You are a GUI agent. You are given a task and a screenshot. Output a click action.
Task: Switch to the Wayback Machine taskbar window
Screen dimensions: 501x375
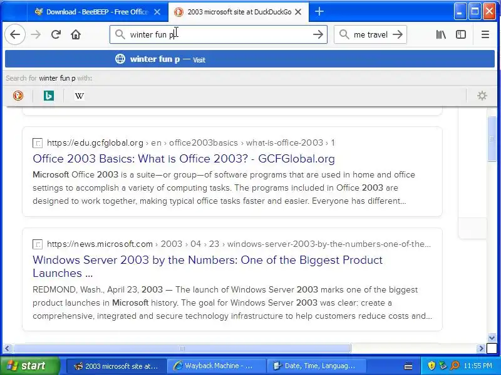click(x=217, y=366)
